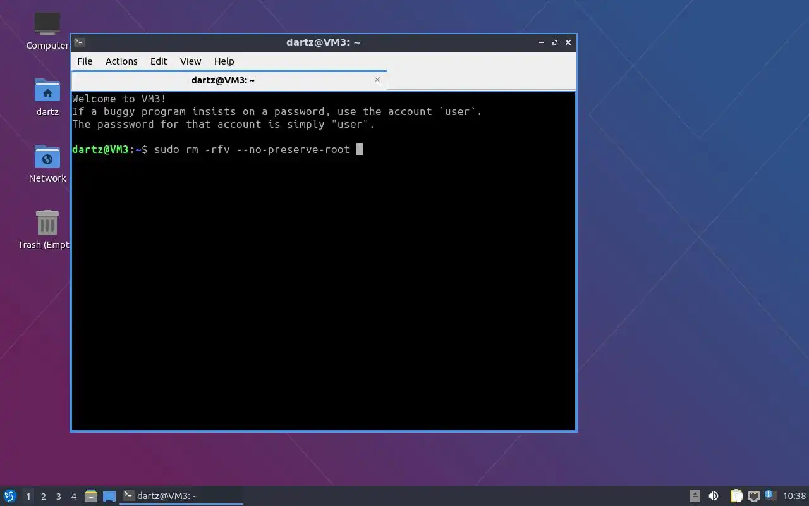Click the terminal icon in the window title bar
Viewport: 809px width, 506px height.
[x=80, y=42]
